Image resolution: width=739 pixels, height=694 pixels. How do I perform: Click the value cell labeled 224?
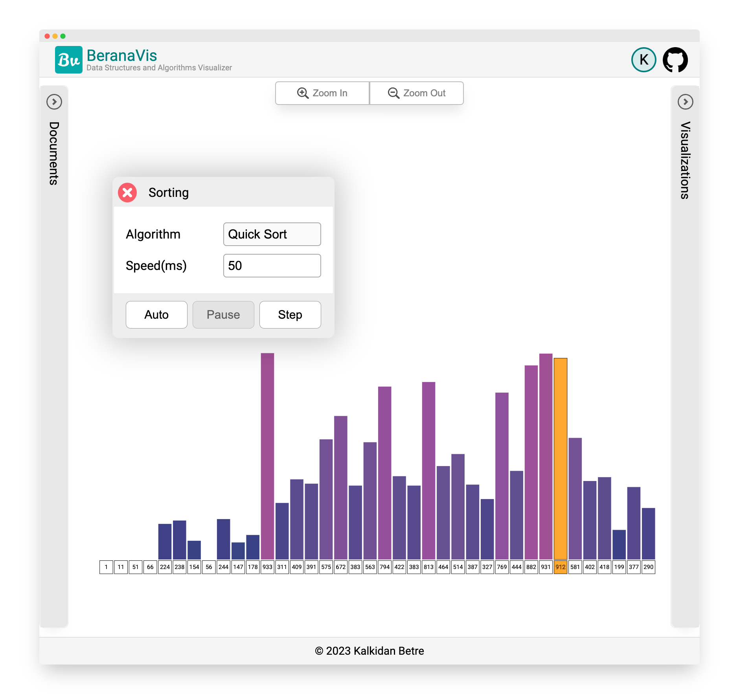pyautogui.click(x=165, y=567)
